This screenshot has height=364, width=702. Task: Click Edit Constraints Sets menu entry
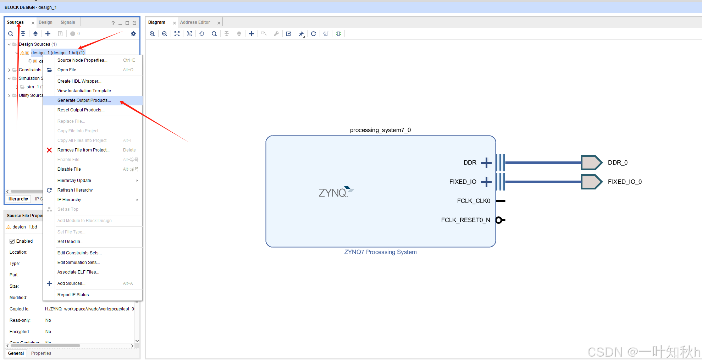(93, 253)
